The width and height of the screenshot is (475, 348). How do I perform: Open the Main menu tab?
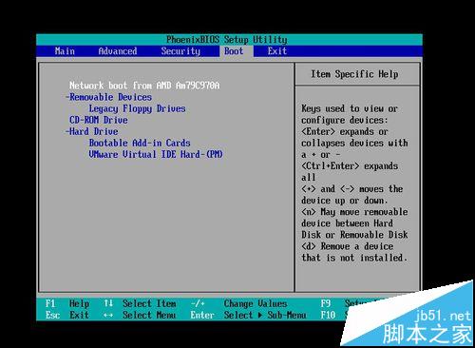(65, 51)
